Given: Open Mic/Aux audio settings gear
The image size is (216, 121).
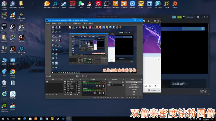Looking at the screenshot, I should tap(103, 86).
